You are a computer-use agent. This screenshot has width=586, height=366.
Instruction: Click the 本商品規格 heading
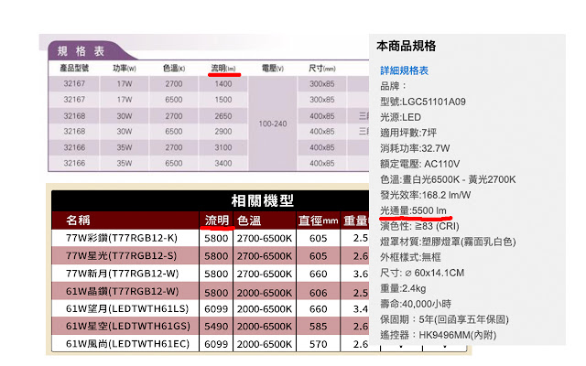coord(407,46)
